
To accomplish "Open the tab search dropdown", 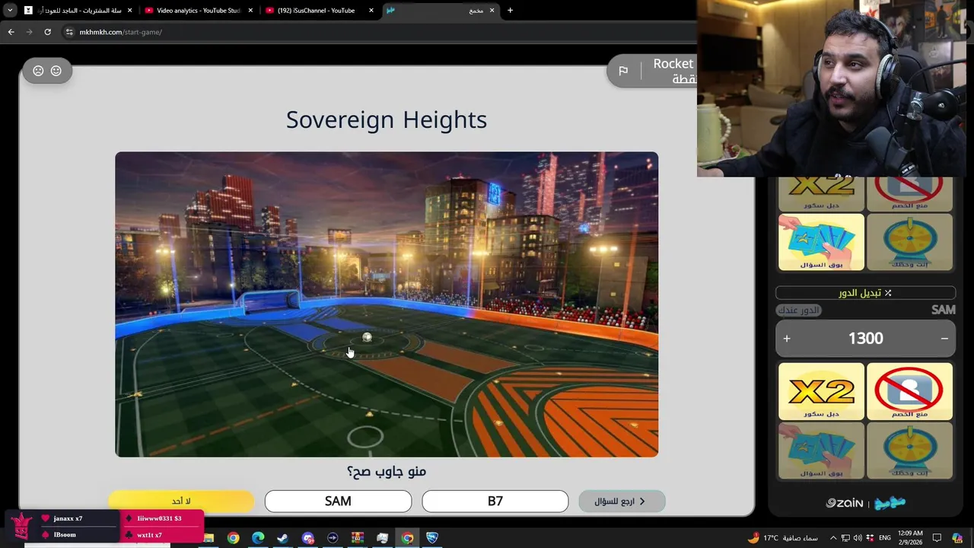I will [x=10, y=11].
